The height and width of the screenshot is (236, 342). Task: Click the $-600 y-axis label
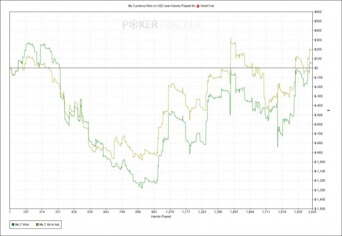(x=318, y=125)
